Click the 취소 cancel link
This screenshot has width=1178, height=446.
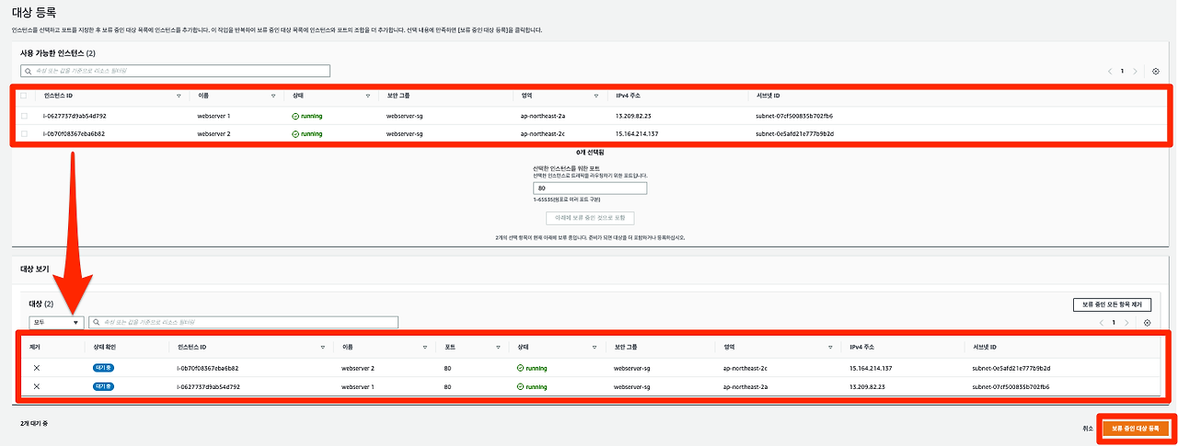pos(1089,429)
